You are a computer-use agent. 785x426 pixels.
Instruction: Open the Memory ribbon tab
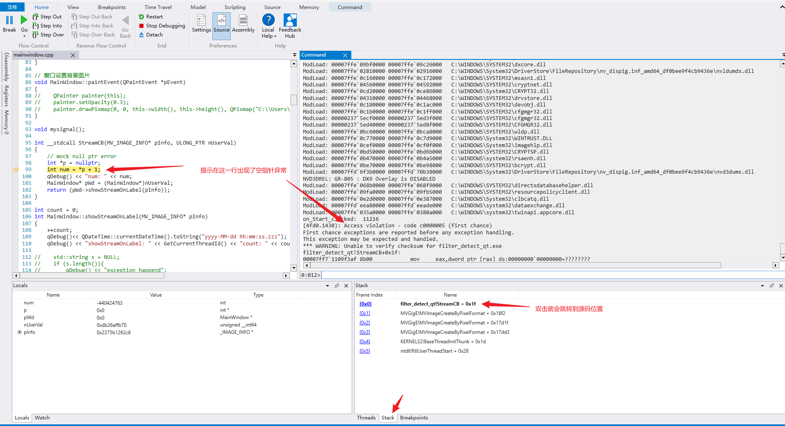pyautogui.click(x=309, y=7)
